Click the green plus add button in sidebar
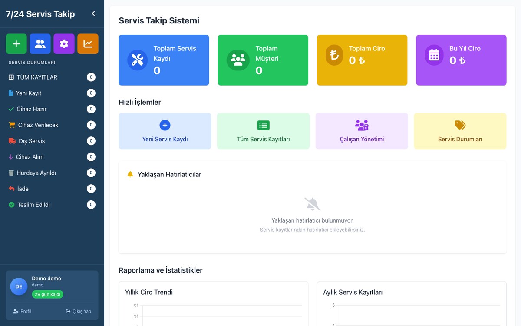 (x=16, y=44)
